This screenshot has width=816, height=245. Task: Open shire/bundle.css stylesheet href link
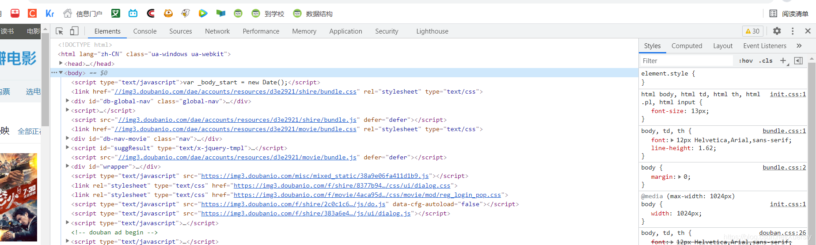pos(235,92)
